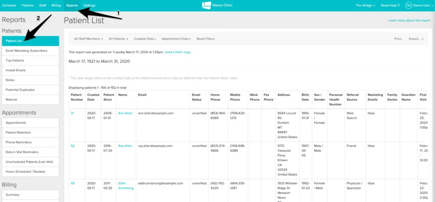Open Email Marketing Subscribers report
435x202 pixels.
(31, 51)
